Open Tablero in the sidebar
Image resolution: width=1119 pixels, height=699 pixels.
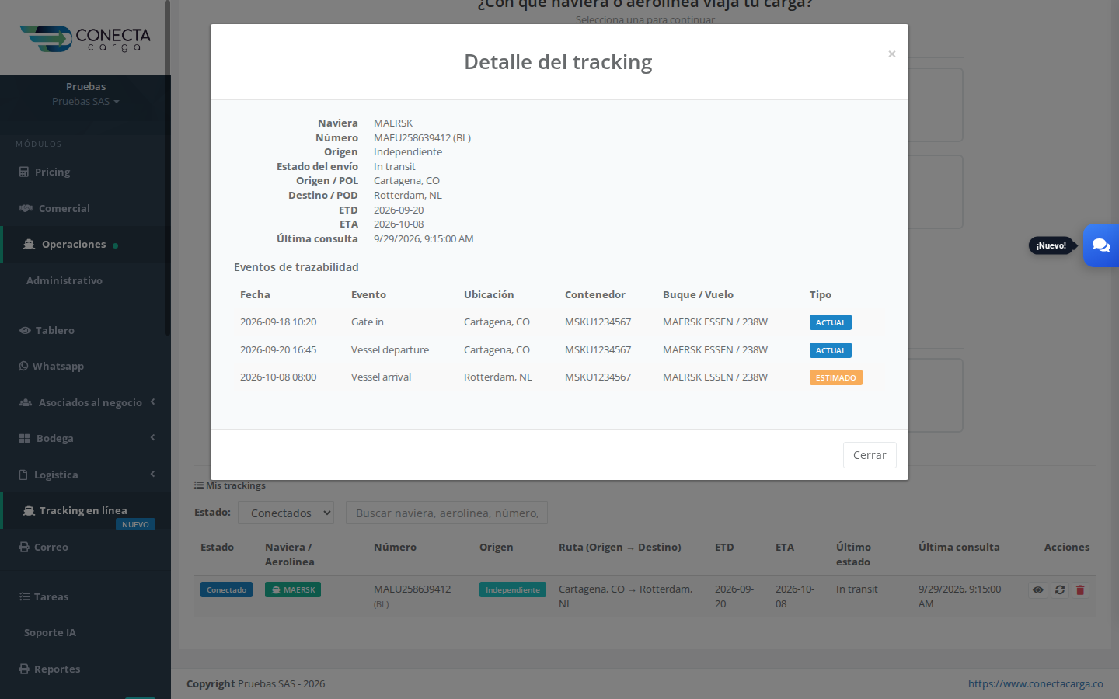(54, 330)
